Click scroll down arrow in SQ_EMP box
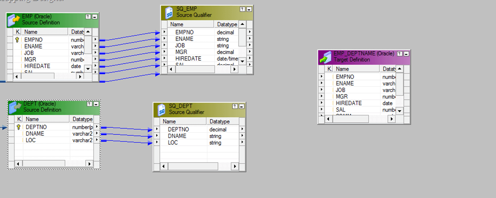 tap(242, 61)
